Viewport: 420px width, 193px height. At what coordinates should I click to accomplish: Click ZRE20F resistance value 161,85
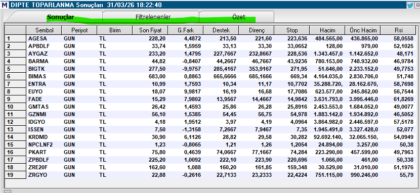click(263, 168)
